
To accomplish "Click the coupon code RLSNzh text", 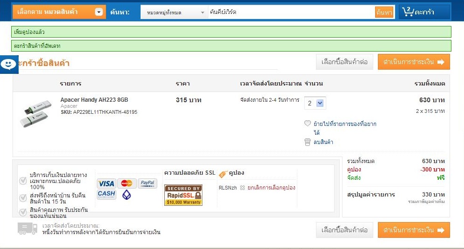I will pos(228,188).
